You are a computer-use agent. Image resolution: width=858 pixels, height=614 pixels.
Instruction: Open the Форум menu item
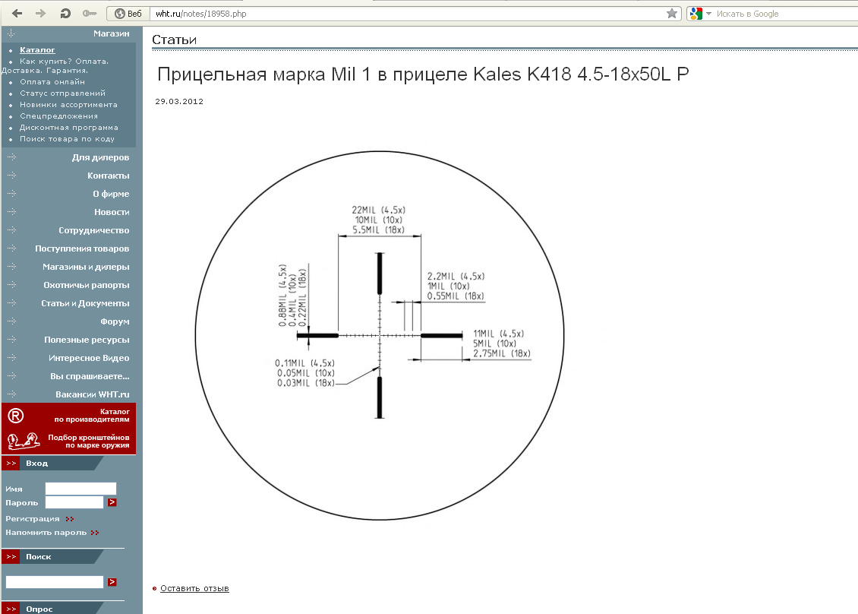(115, 321)
